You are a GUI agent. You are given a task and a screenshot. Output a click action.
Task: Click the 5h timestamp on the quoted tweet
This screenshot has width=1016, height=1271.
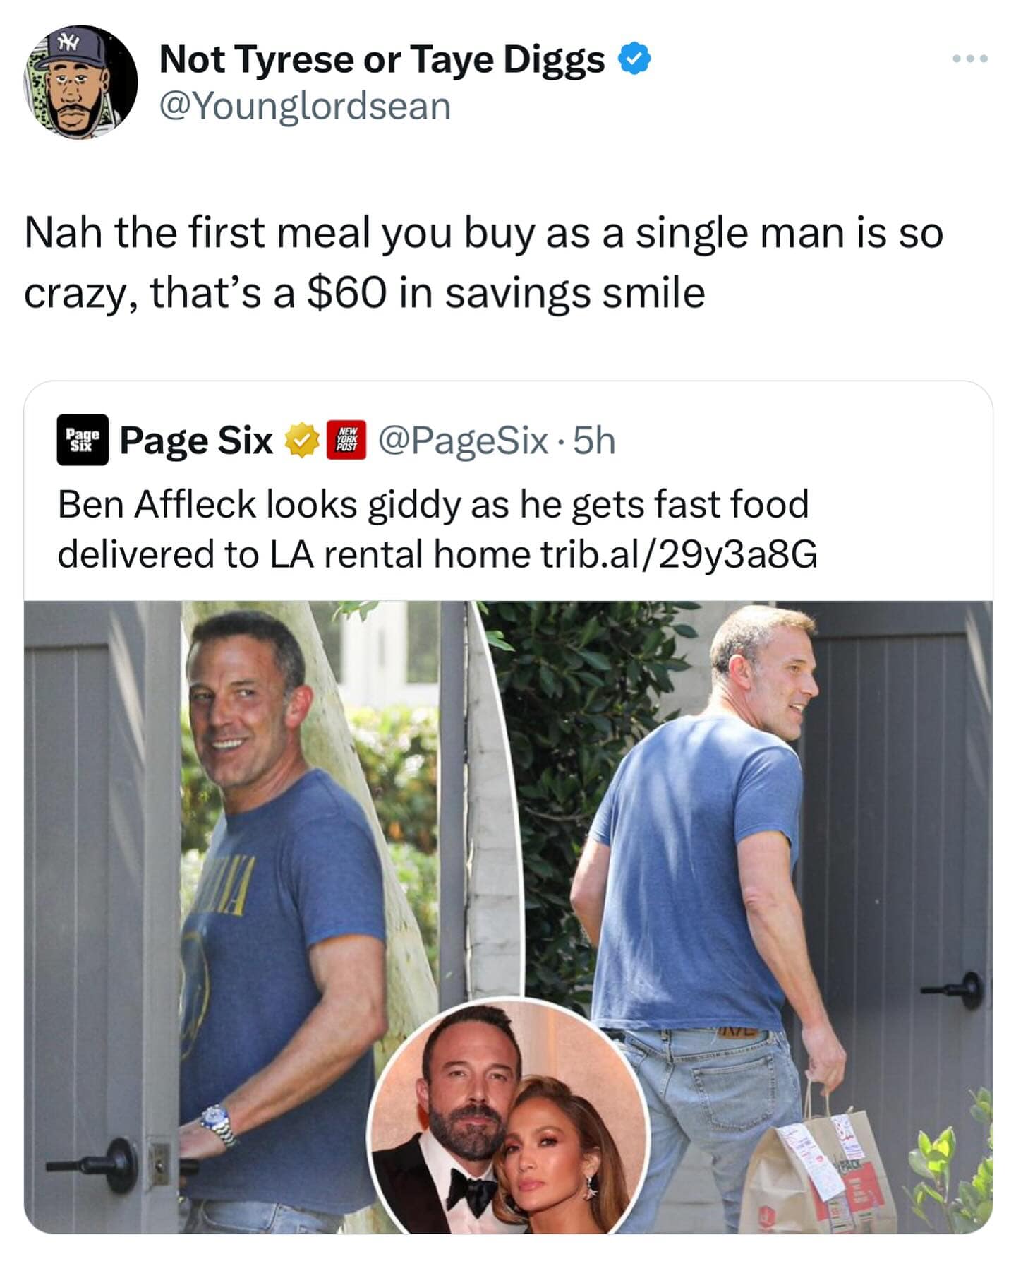pos(595,441)
